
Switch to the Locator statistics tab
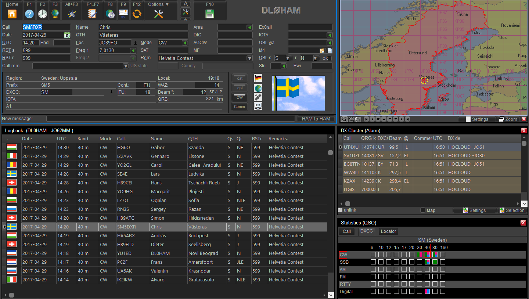click(x=388, y=231)
